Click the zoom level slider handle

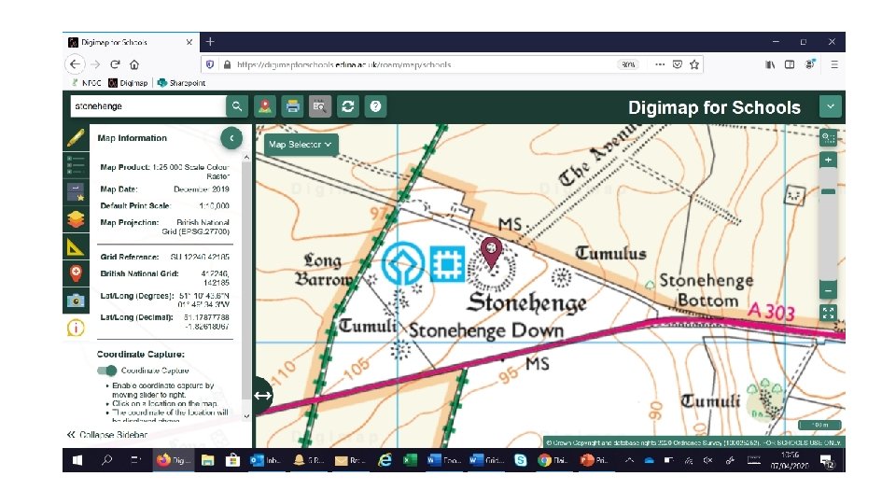(828, 191)
